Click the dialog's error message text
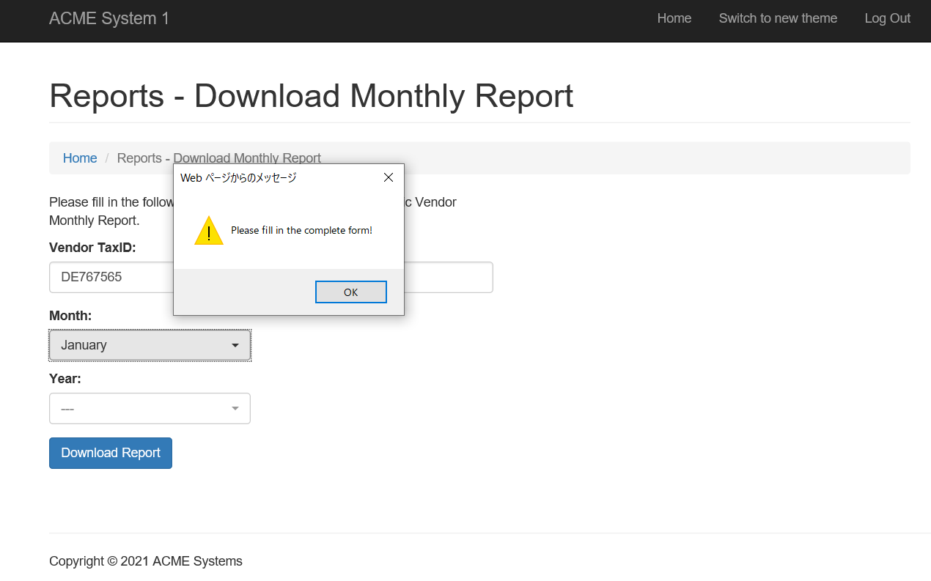 [301, 230]
